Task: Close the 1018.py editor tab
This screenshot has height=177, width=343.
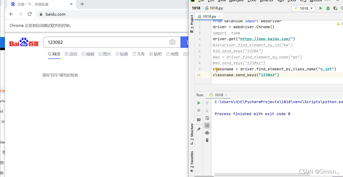Action: [219, 16]
